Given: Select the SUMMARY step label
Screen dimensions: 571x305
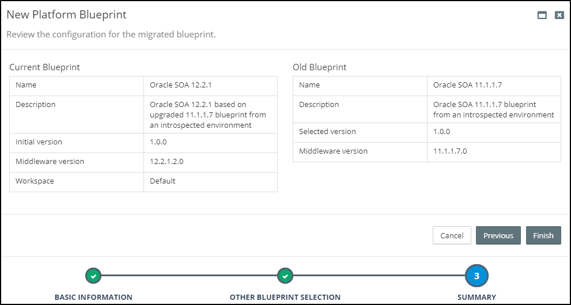Looking at the screenshot, I should (477, 297).
